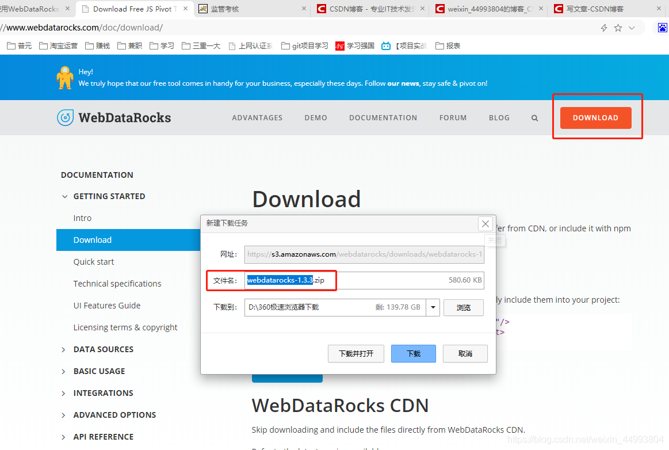Open the Intro documentation page
Viewport: 669px width, 450px height.
pos(82,218)
